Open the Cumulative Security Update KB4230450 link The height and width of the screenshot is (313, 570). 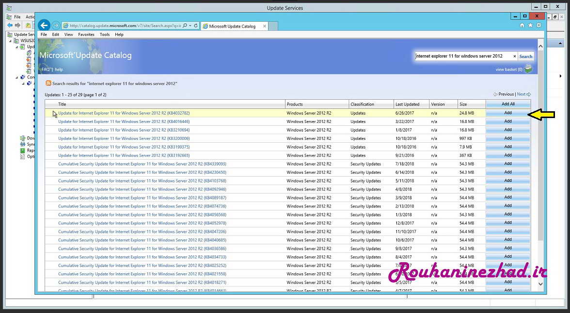(x=142, y=172)
